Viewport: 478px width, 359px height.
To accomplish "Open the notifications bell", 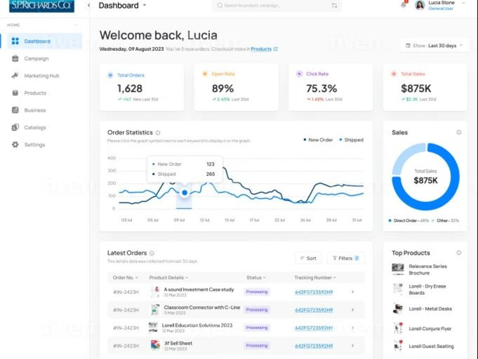I will tap(403, 5).
